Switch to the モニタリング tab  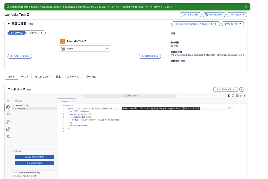tap(42, 77)
